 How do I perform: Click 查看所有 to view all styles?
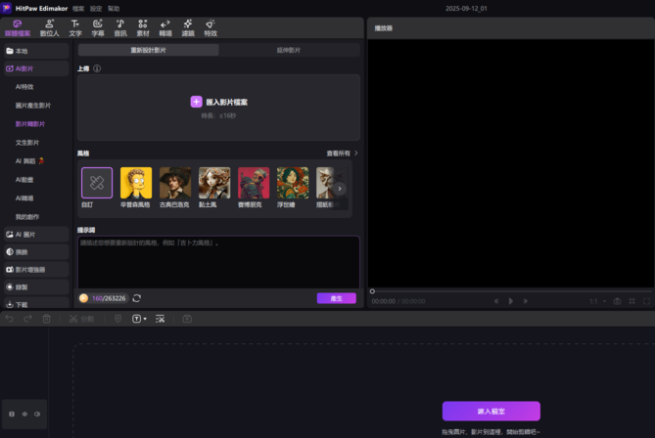click(x=341, y=153)
